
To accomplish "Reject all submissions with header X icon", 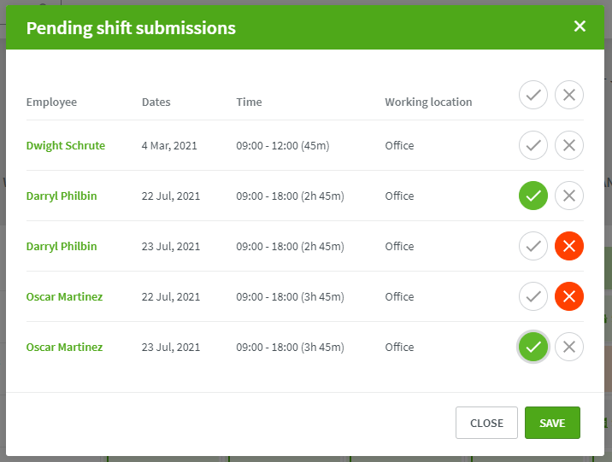I will (x=569, y=95).
